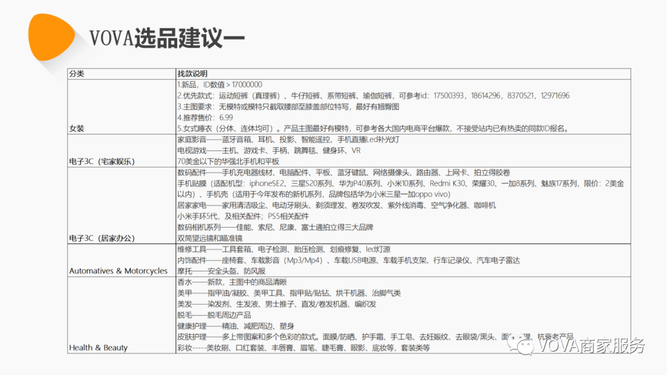The image size is (667, 375).
Task: Select the "手机贴膜（适配机型：iphoneSE2" line
Action: [x=401, y=189]
